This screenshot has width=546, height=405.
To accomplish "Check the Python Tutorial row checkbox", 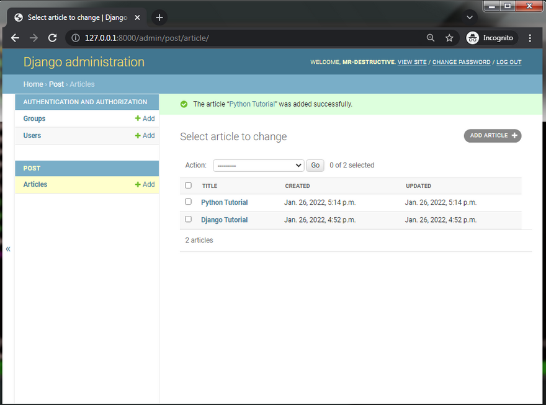I will point(189,202).
